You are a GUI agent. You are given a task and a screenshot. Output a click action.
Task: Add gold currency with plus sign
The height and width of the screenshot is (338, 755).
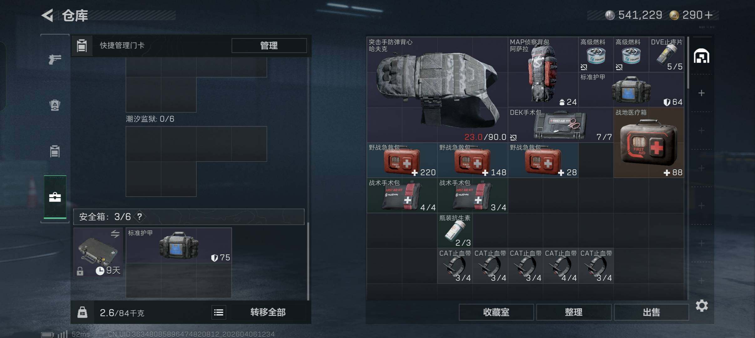tap(708, 15)
